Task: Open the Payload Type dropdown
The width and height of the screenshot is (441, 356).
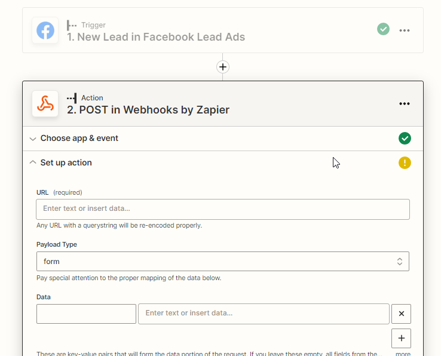Action: tap(223, 262)
